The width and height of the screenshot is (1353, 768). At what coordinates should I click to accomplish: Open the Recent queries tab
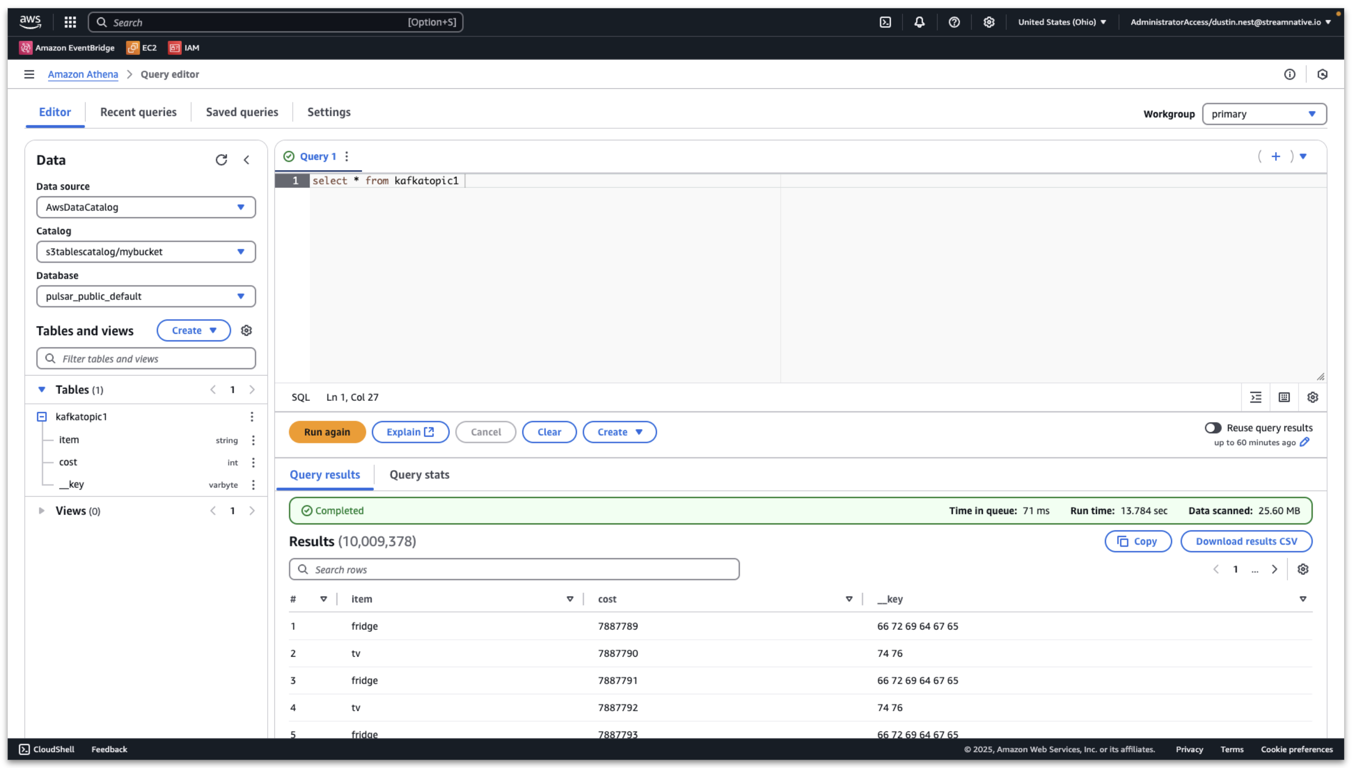point(138,112)
